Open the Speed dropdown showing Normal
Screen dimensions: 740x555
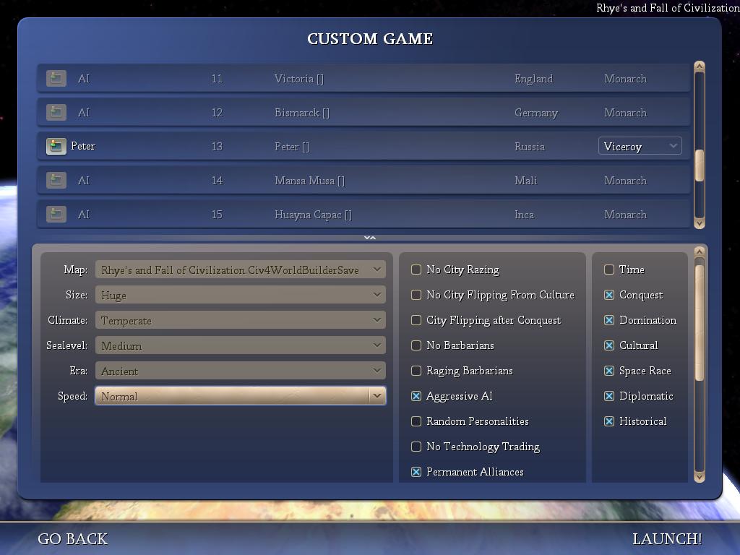pyautogui.click(x=240, y=396)
